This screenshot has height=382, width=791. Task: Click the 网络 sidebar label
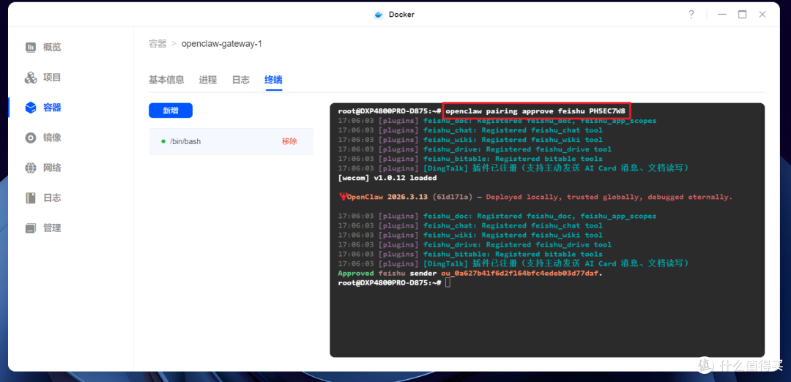(x=52, y=168)
